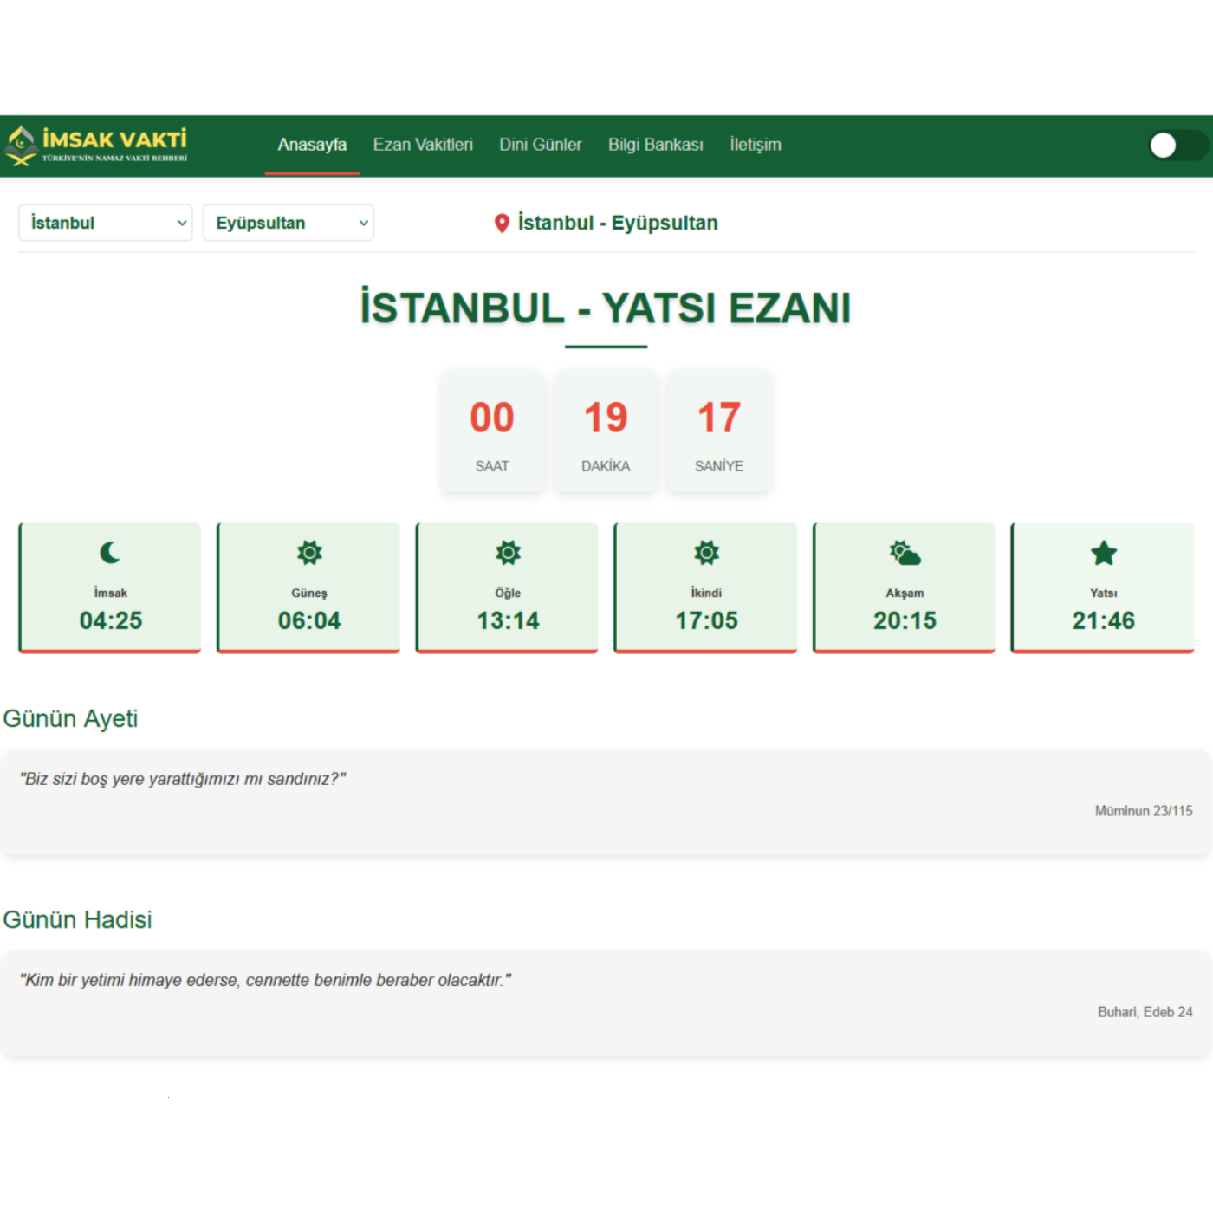
Task: Click the İstanbul - Eyüpsultan location label
Action: tap(617, 223)
